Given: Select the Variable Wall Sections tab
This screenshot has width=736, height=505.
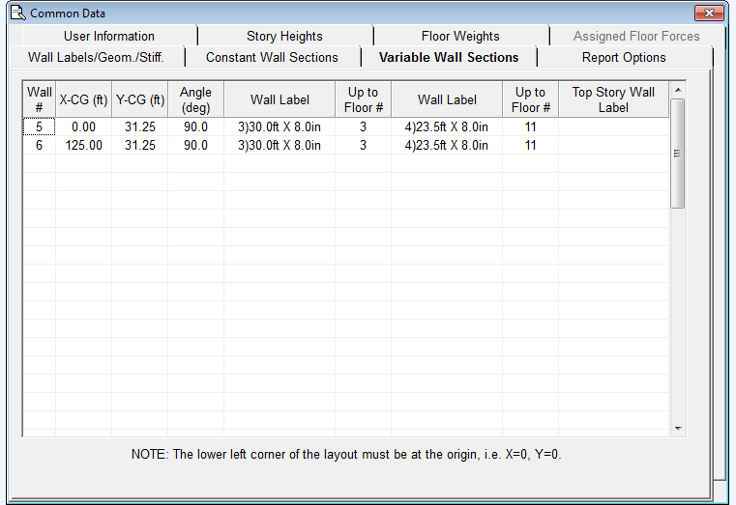Looking at the screenshot, I should (449, 58).
